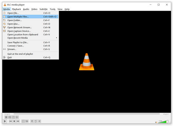Maximize the VLC window
173x126 pixels.
pyautogui.click(x=159, y=5)
